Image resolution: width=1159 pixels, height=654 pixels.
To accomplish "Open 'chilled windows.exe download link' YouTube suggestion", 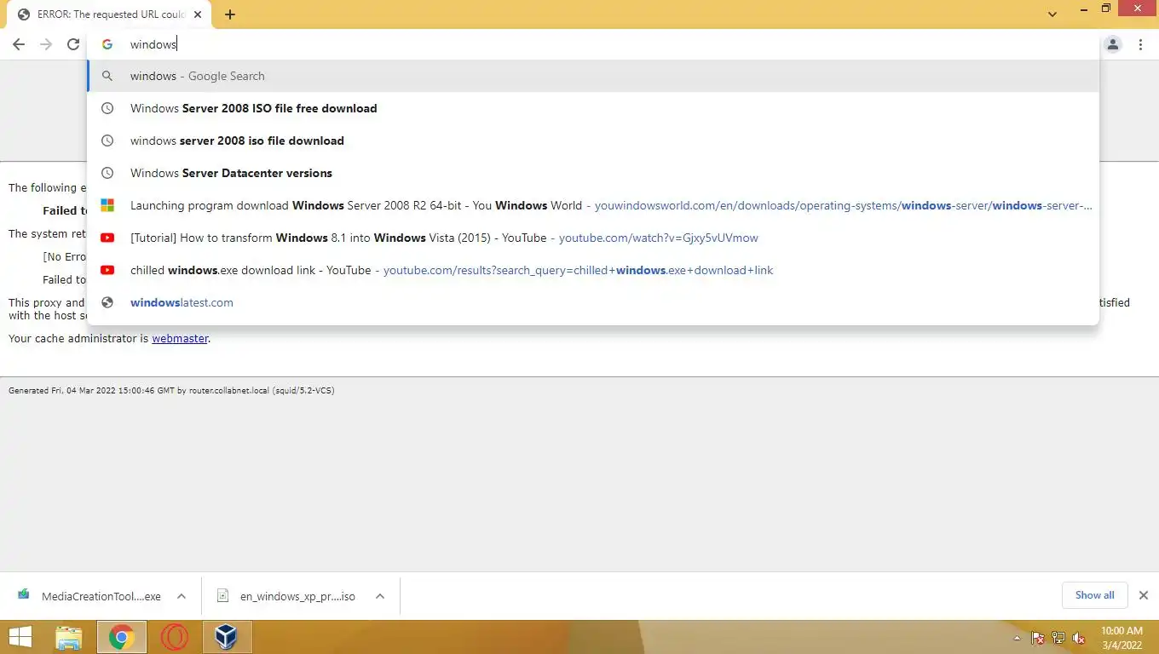I will 593,270.
